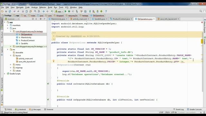
Task: Toggle the Captures side panel
Action: click(2, 51)
